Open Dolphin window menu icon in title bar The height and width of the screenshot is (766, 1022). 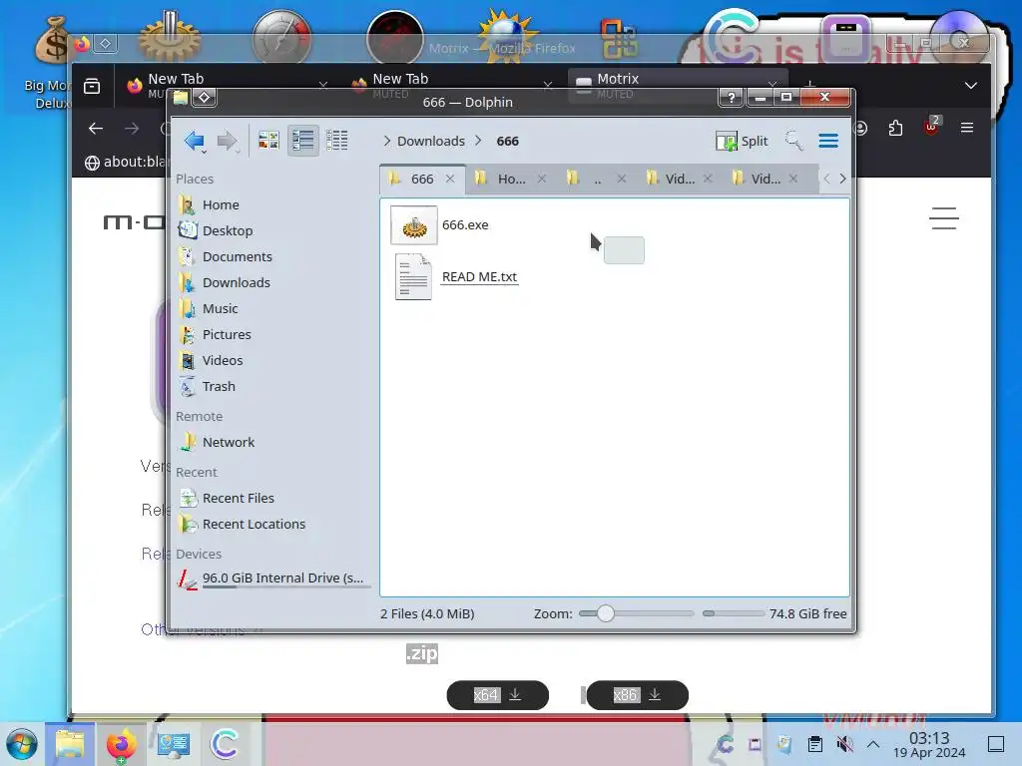(x=181, y=98)
